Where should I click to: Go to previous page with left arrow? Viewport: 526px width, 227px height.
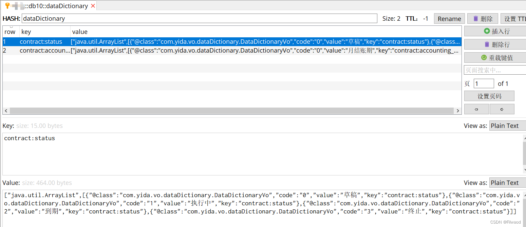pos(476,109)
